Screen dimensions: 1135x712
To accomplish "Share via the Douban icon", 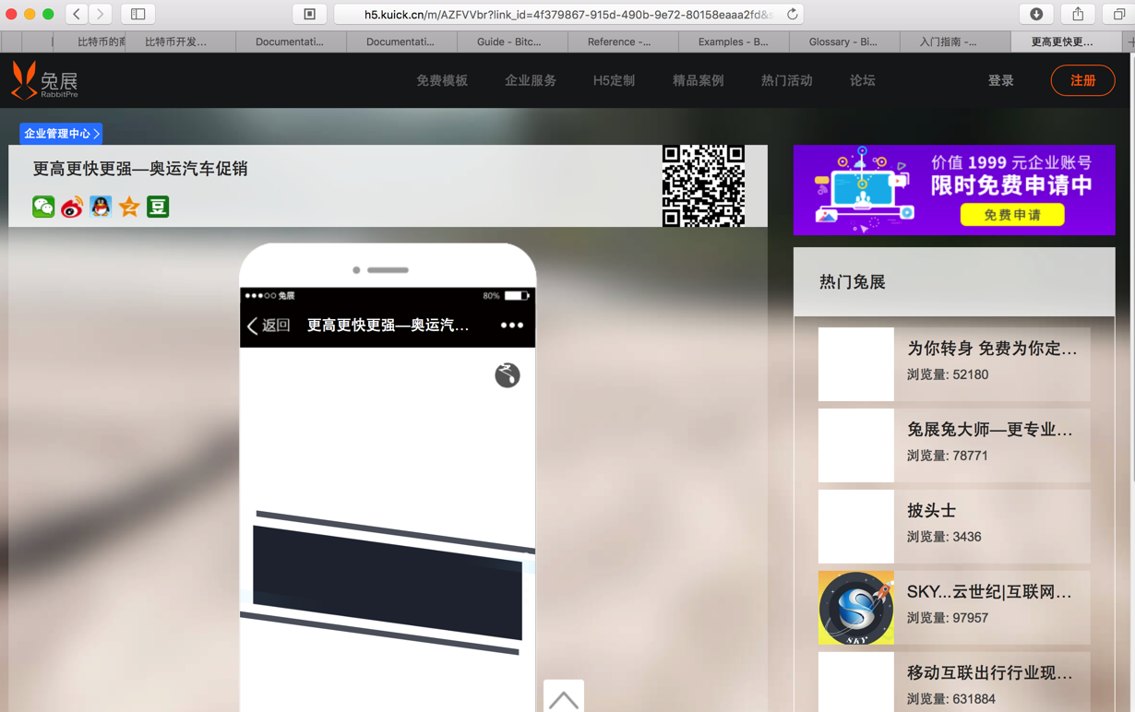I will click(158, 207).
